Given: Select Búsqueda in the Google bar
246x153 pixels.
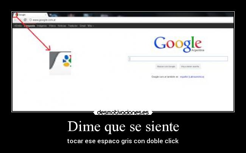Looking at the screenshot, I should (30, 26).
